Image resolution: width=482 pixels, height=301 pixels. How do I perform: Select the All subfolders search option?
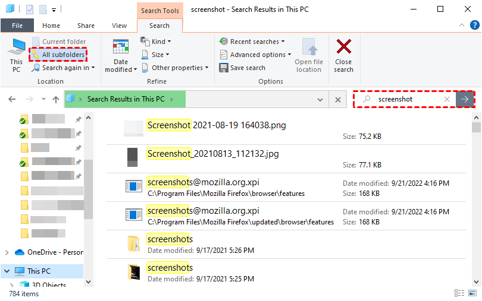(58, 55)
